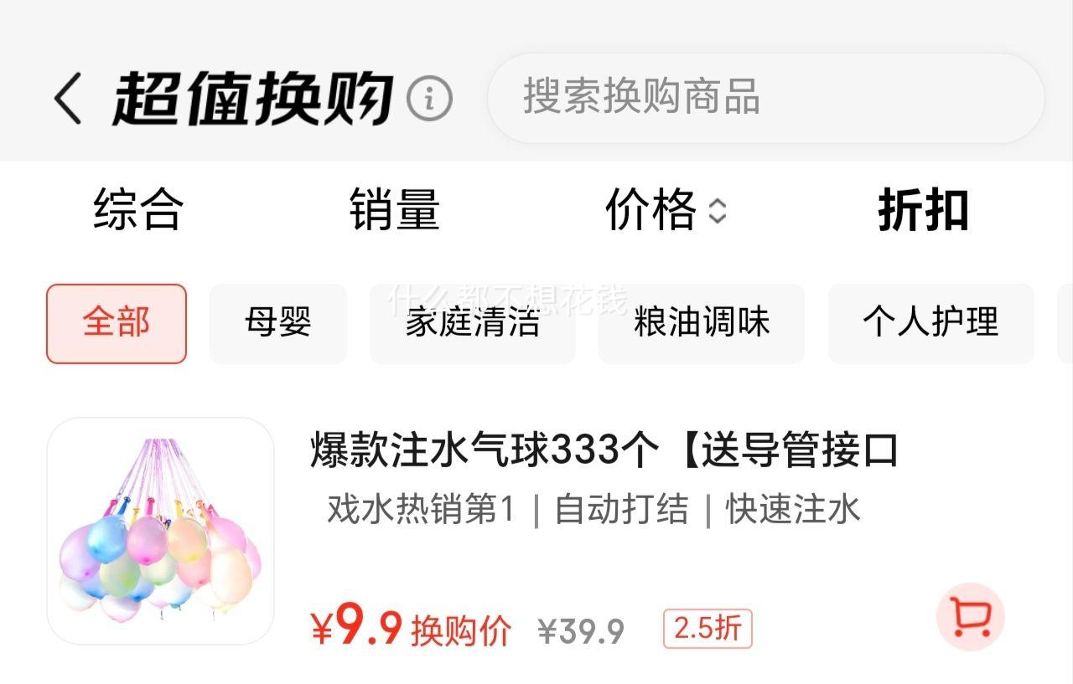The width and height of the screenshot is (1073, 684).
Task: Toggle the 价格 sort arrows
Action: pos(717,210)
